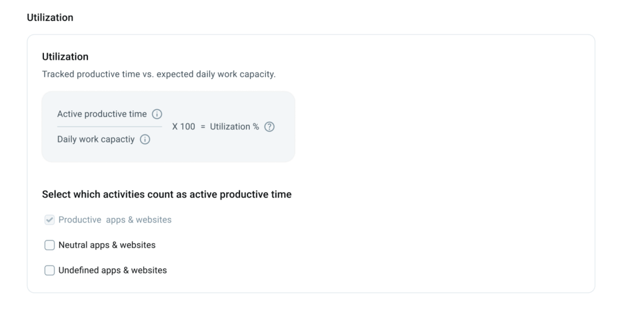This screenshot has width=618, height=313.
Task: Click the 'Undefined apps & websites' label text
Action: pyautogui.click(x=112, y=270)
